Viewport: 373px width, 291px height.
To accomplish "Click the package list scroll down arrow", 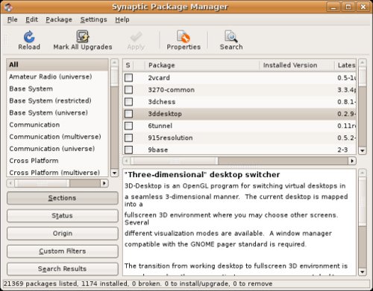I will click(x=363, y=150).
